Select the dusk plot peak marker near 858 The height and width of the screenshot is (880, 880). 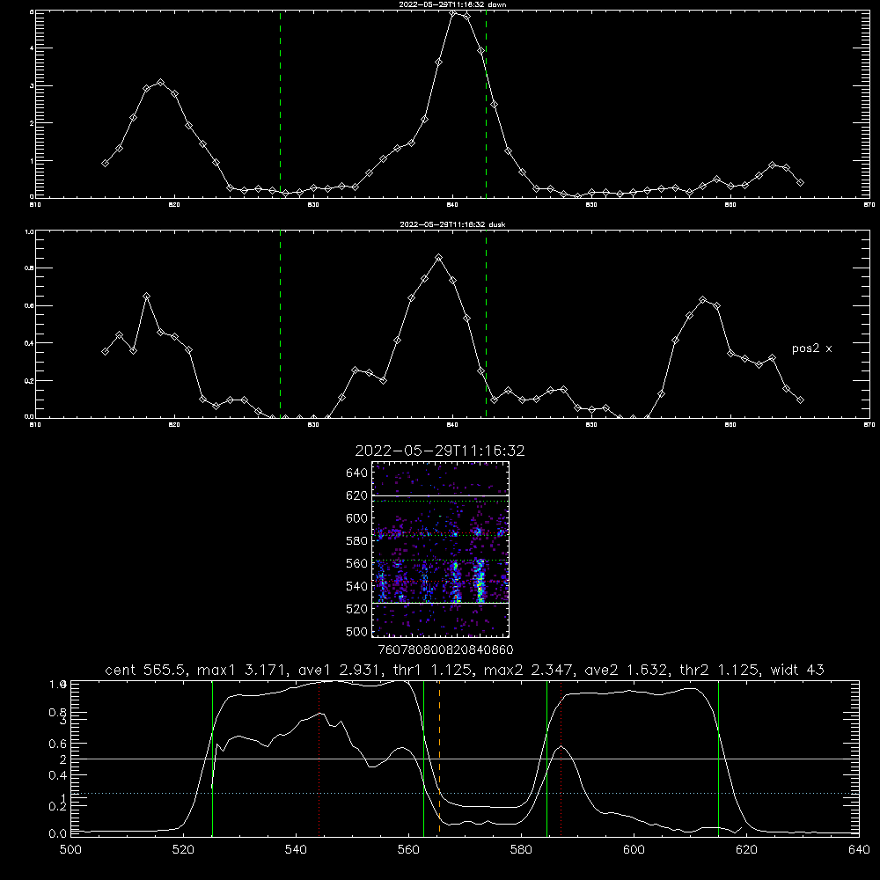(x=702, y=300)
